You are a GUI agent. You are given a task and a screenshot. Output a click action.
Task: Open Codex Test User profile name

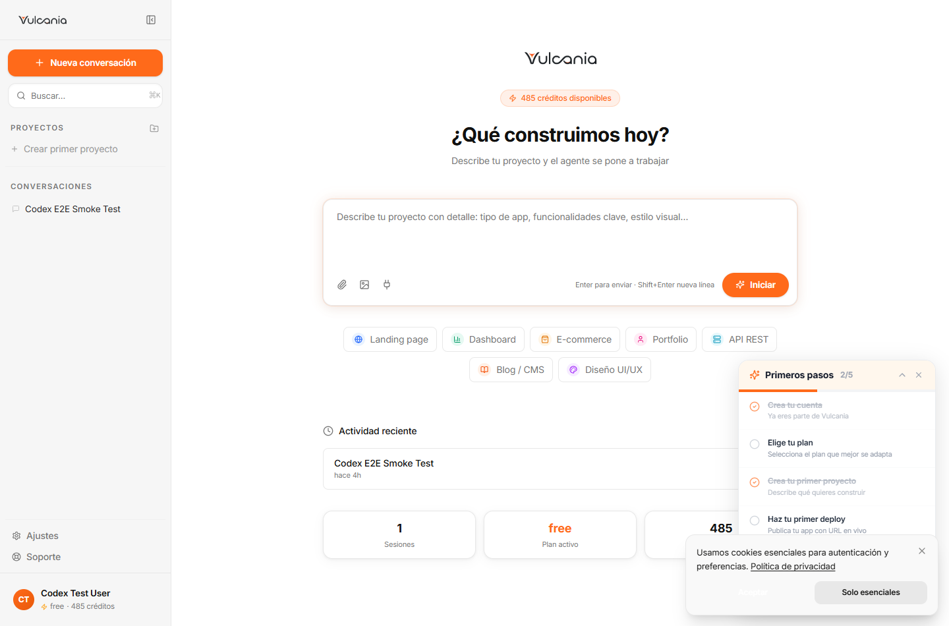coord(75,593)
